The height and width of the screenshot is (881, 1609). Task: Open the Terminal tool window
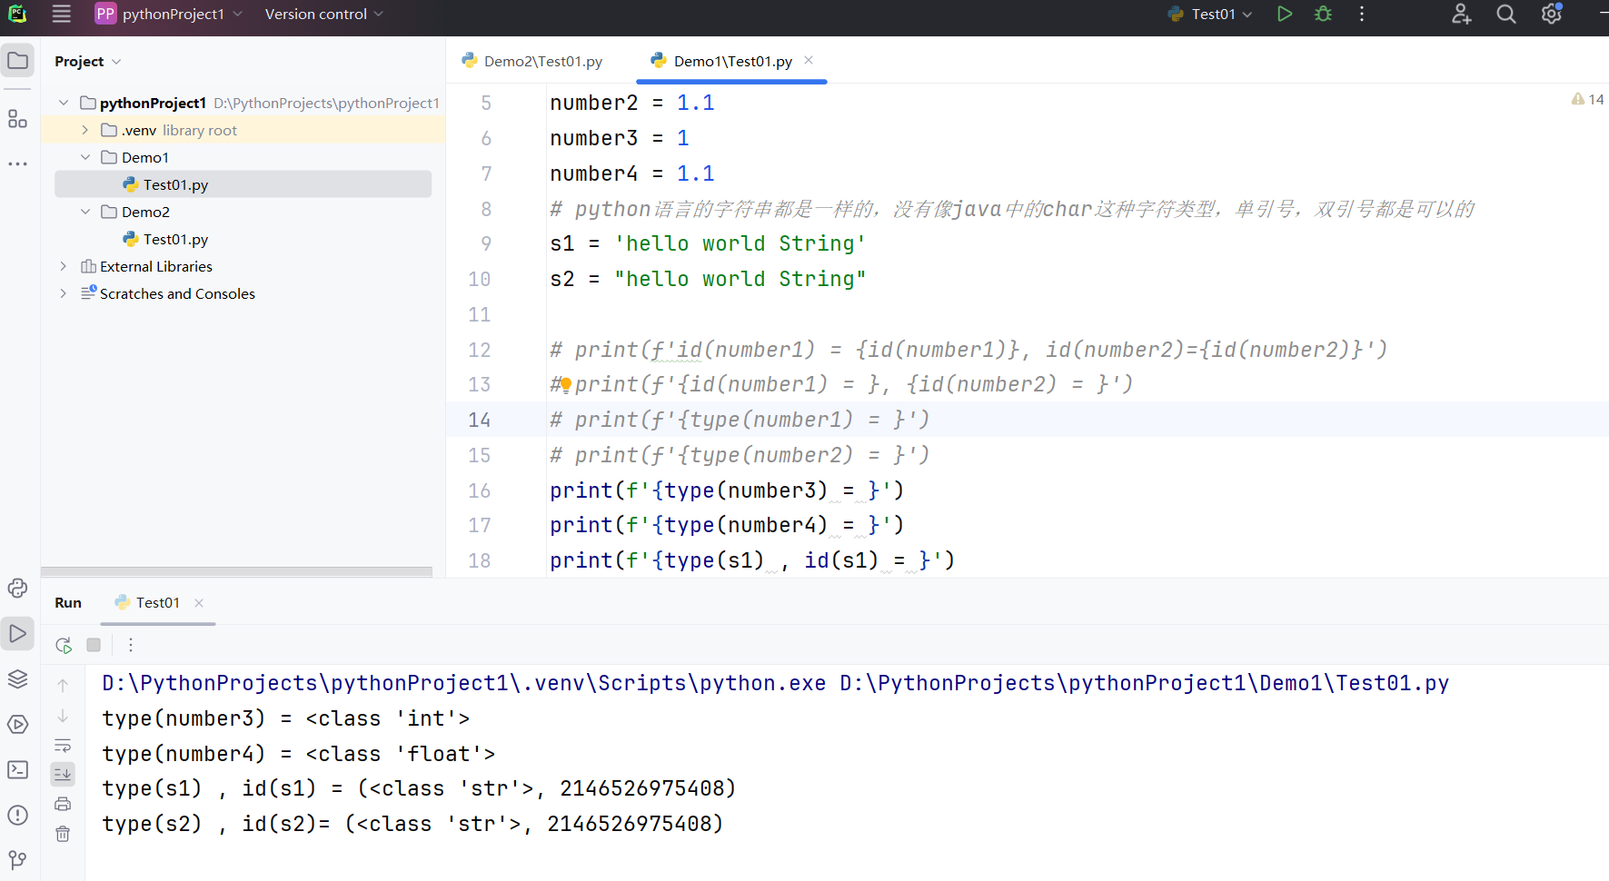[x=17, y=769]
